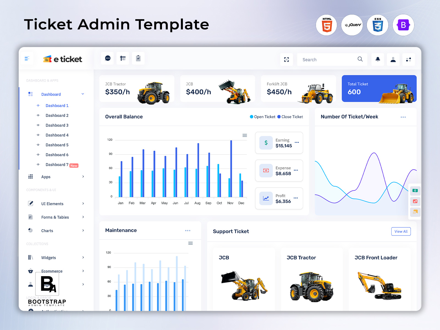Click orange chat icon on side floating panel
Viewport: 440px width, 330px height.
(x=415, y=212)
